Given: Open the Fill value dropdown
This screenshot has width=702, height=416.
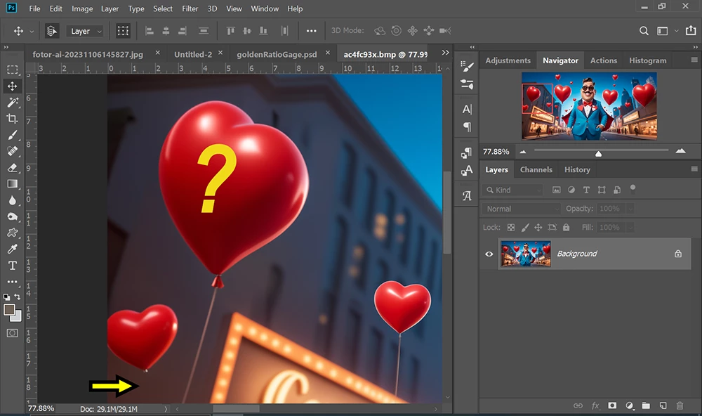Looking at the screenshot, I should (630, 228).
